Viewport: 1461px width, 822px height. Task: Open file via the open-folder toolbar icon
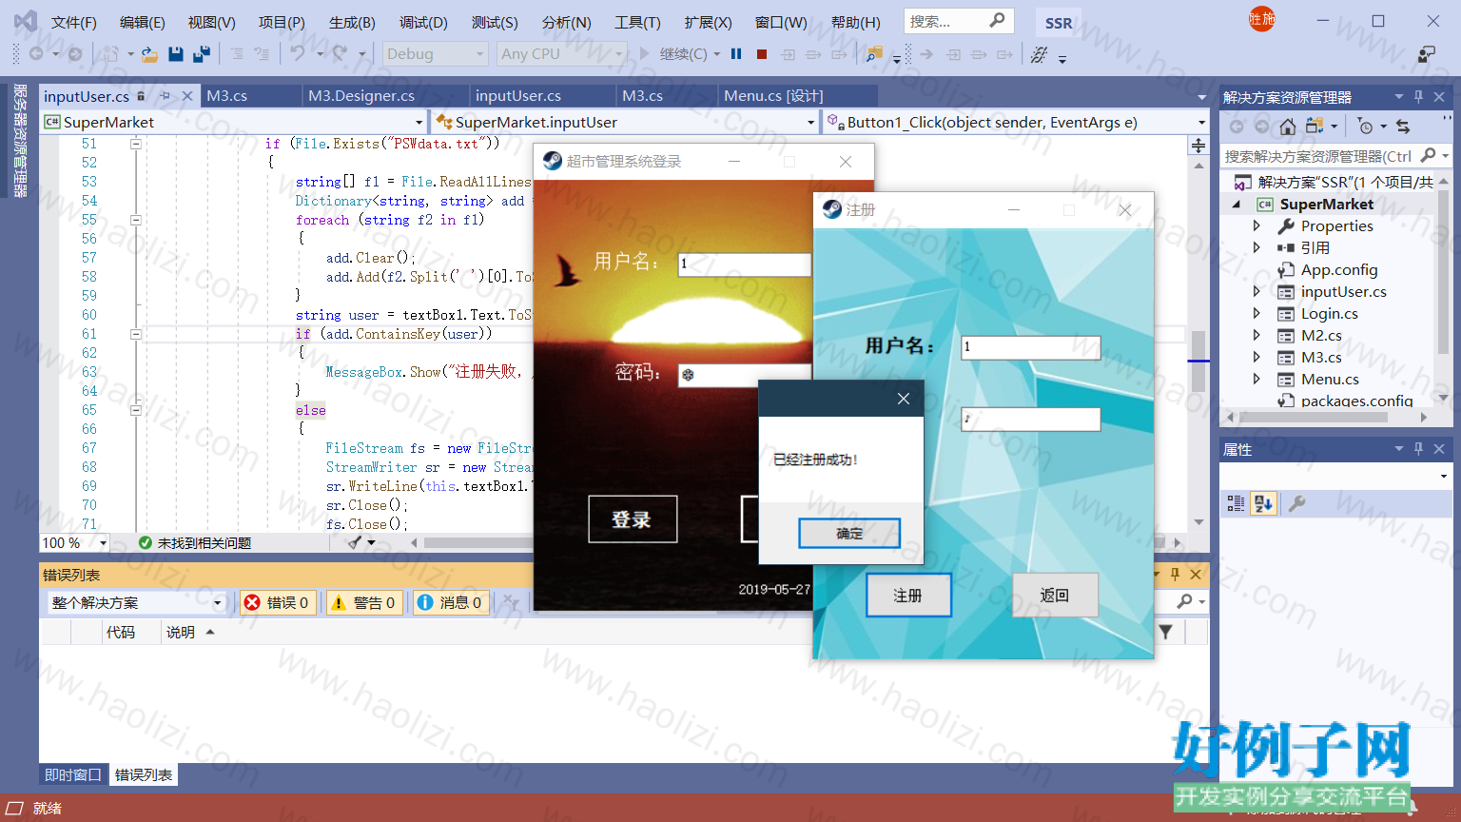click(x=149, y=54)
